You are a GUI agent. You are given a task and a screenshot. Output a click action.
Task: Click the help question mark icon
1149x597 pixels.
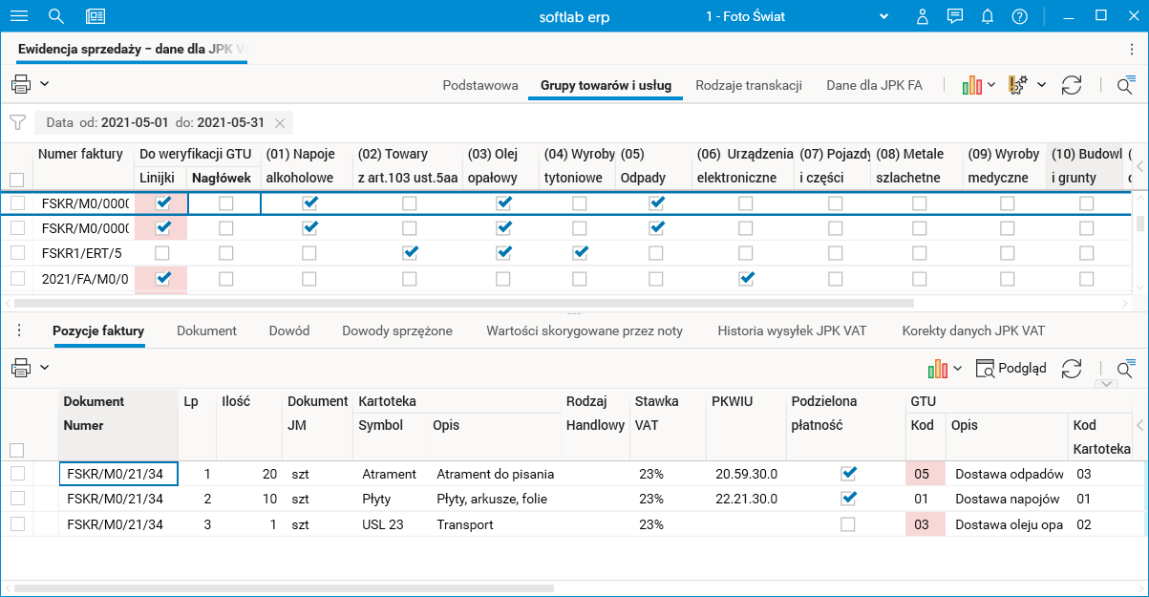pos(1019,16)
